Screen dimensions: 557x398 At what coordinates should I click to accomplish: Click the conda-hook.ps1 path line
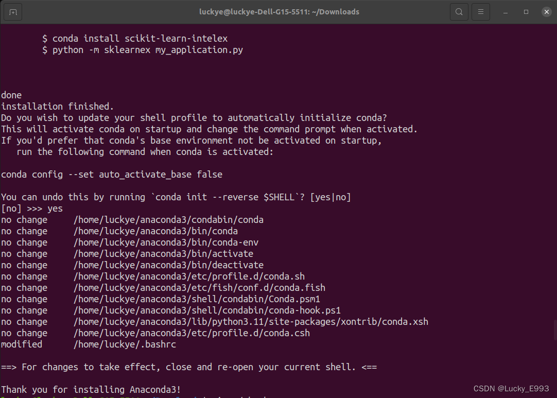207,310
